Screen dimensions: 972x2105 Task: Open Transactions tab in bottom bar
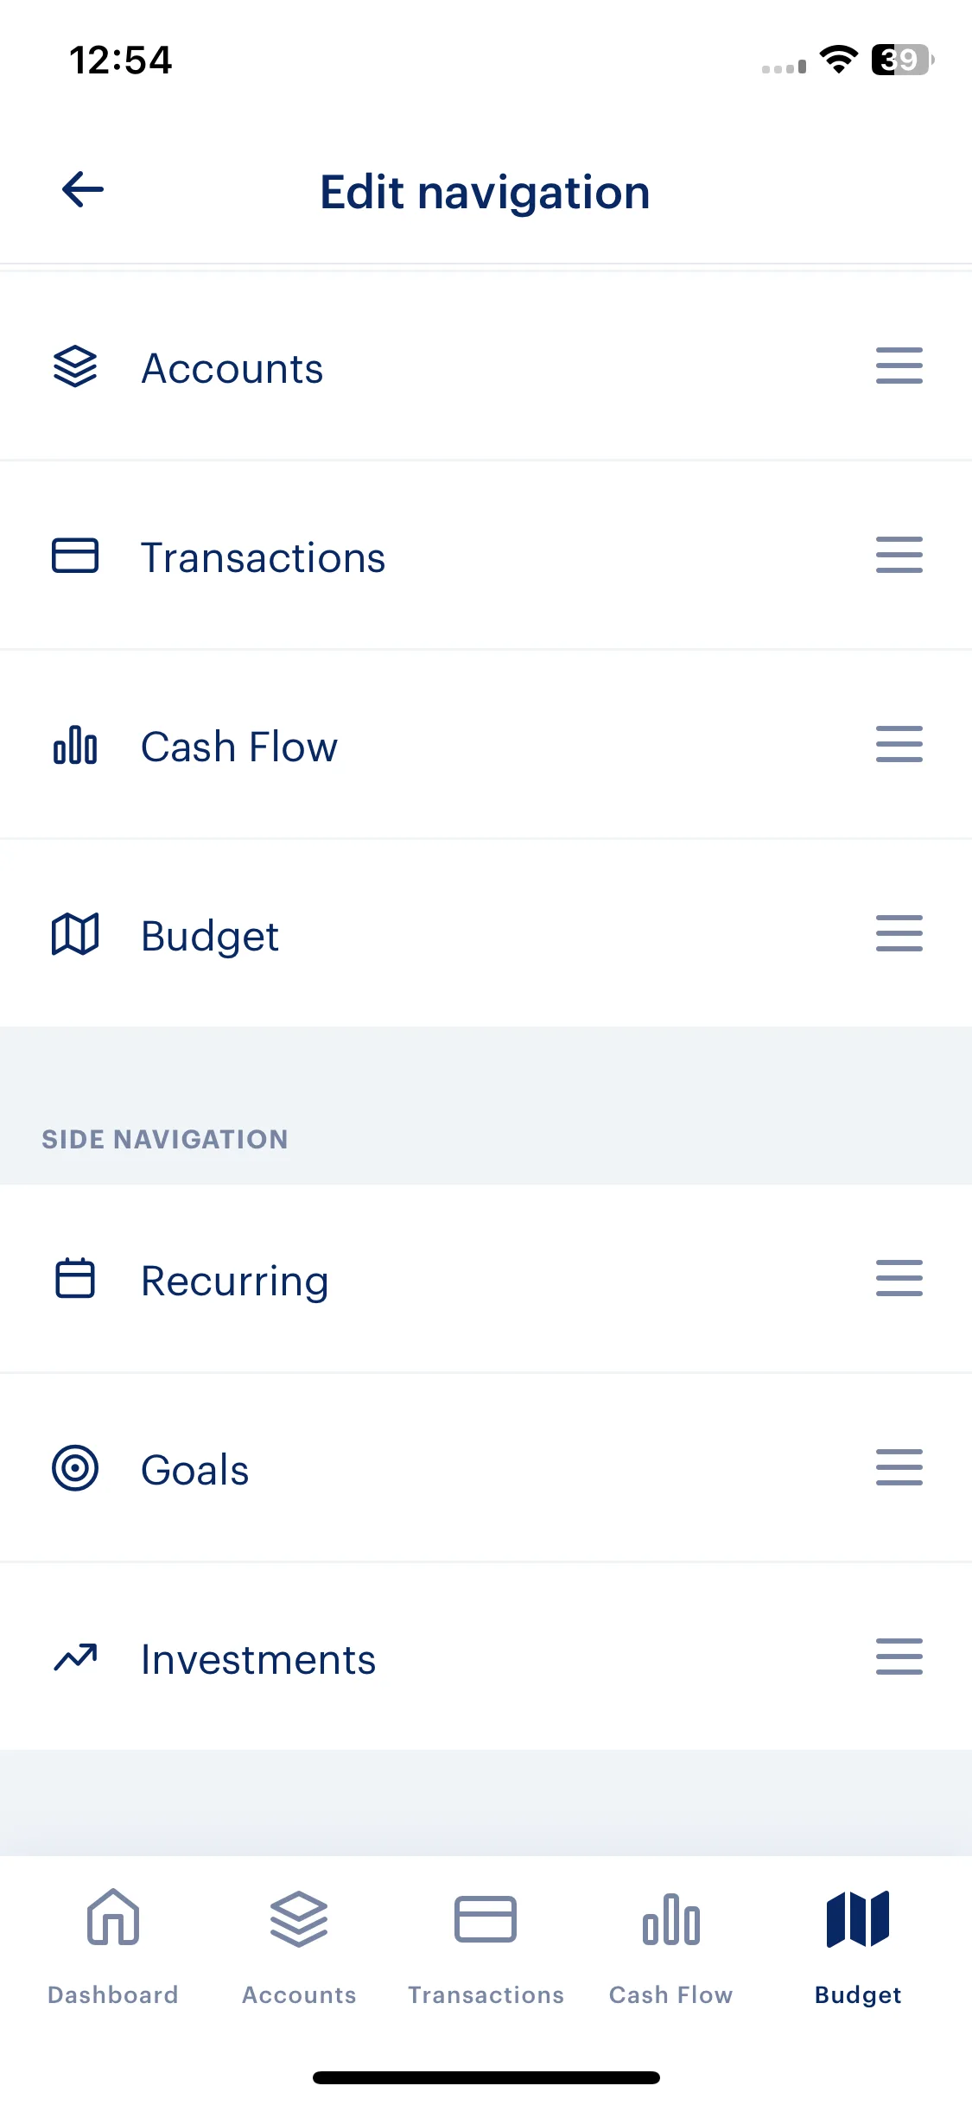486,1946
